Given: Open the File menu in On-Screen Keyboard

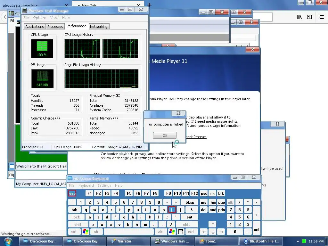Looking at the screenshot, I should [72, 185].
